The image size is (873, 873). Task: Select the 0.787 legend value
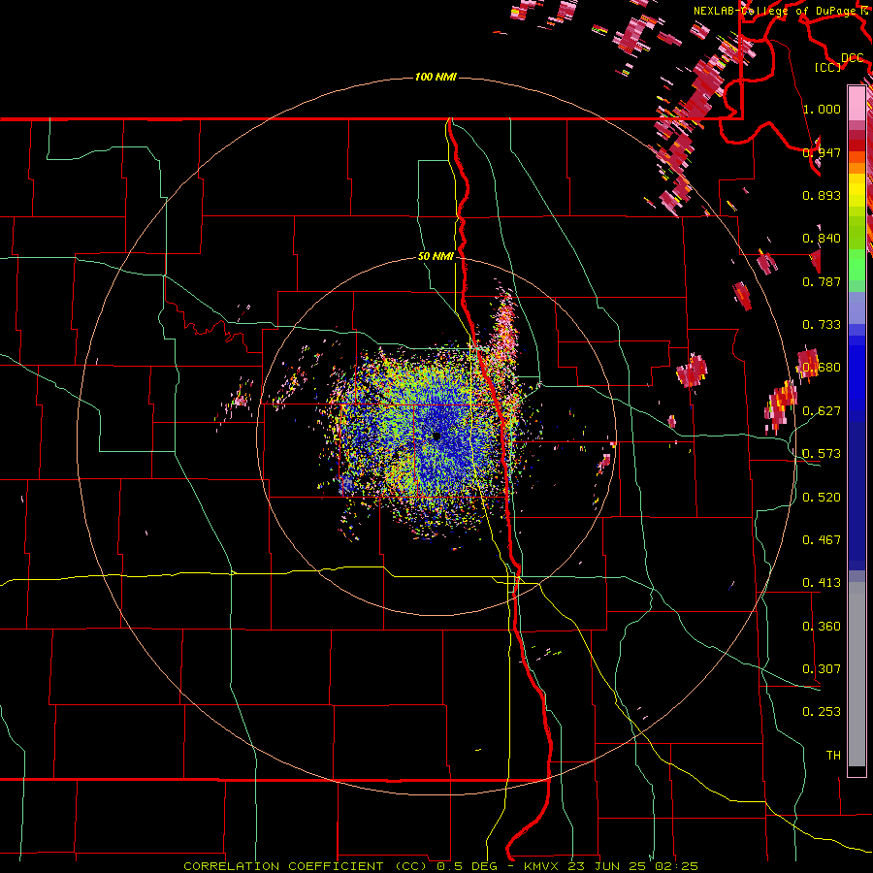coord(822,281)
